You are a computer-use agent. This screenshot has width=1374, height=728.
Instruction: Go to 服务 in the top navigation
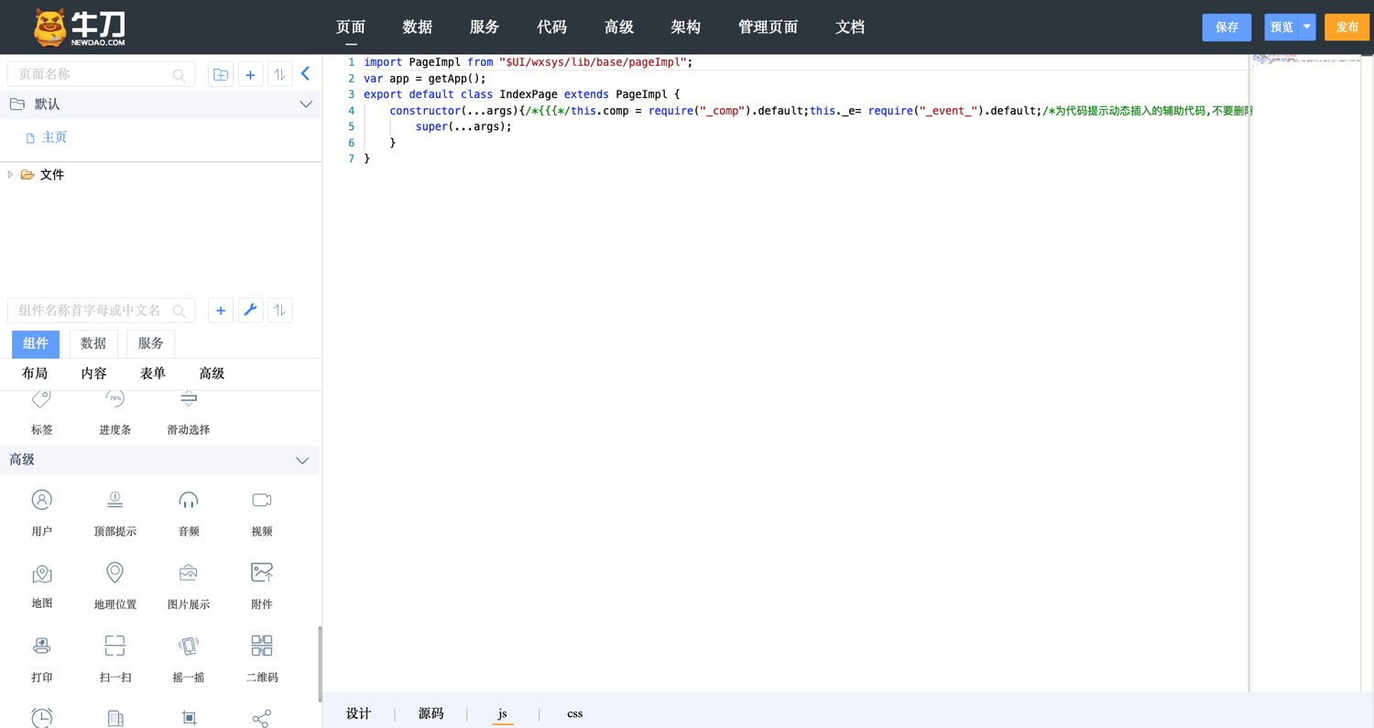[485, 27]
